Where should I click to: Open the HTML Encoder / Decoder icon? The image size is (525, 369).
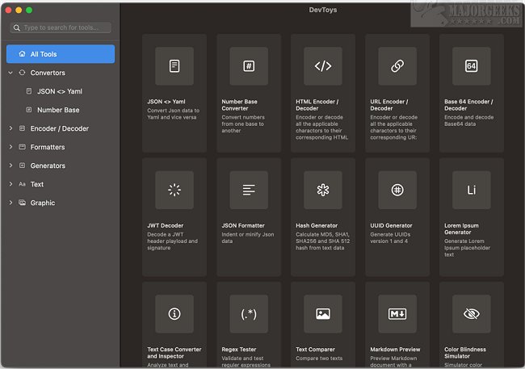tap(323, 66)
